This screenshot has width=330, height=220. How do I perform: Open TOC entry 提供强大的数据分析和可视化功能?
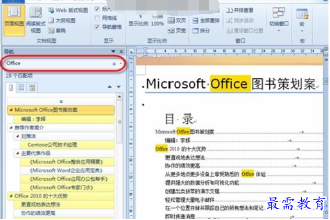pos(202,183)
